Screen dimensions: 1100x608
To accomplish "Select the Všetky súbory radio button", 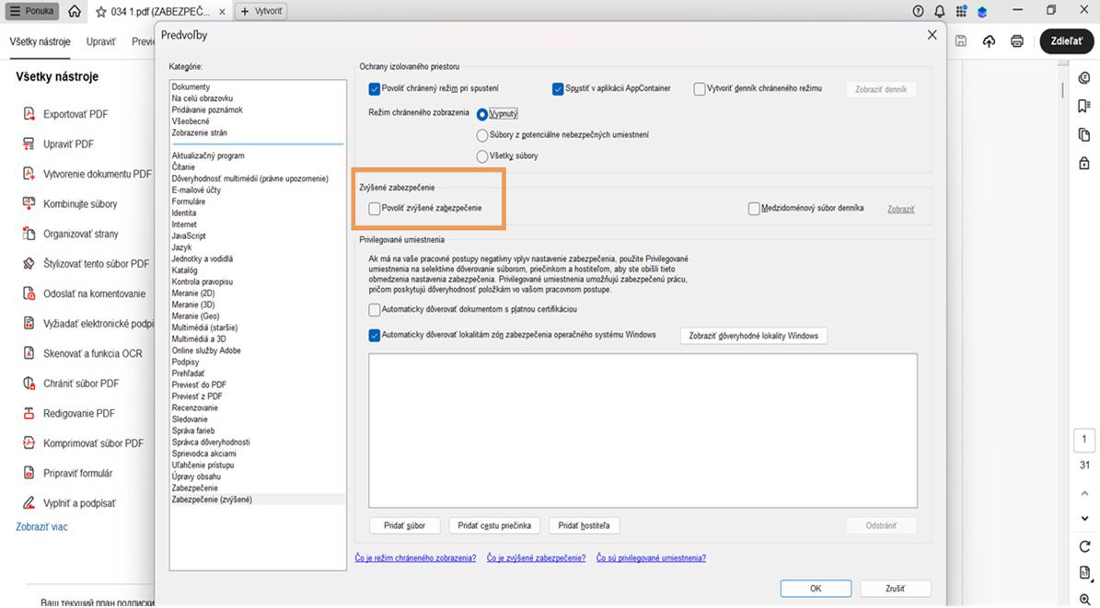I will coord(482,156).
